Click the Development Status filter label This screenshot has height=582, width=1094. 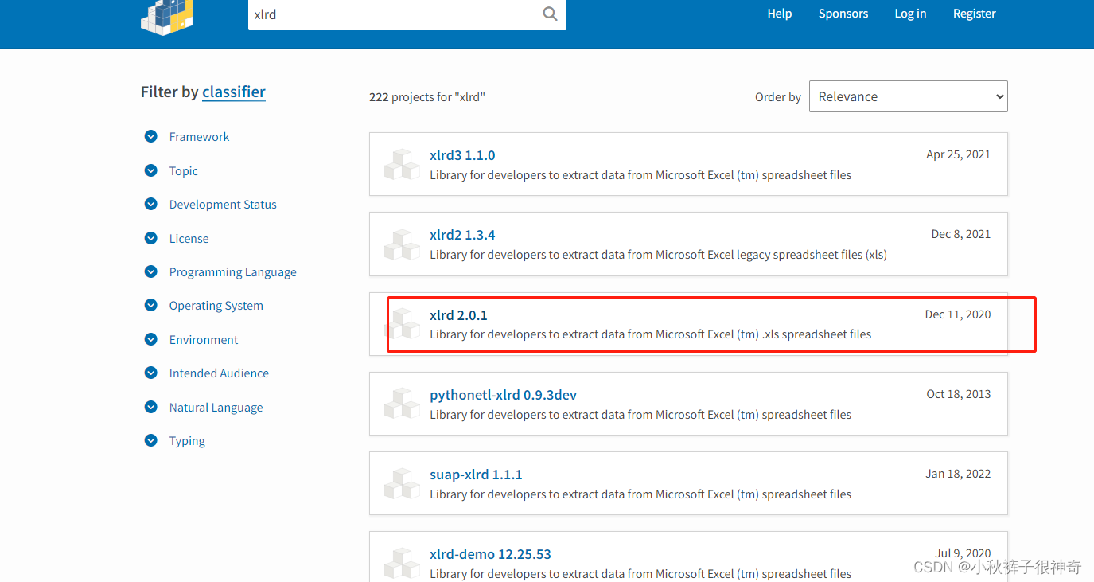pyautogui.click(x=223, y=204)
